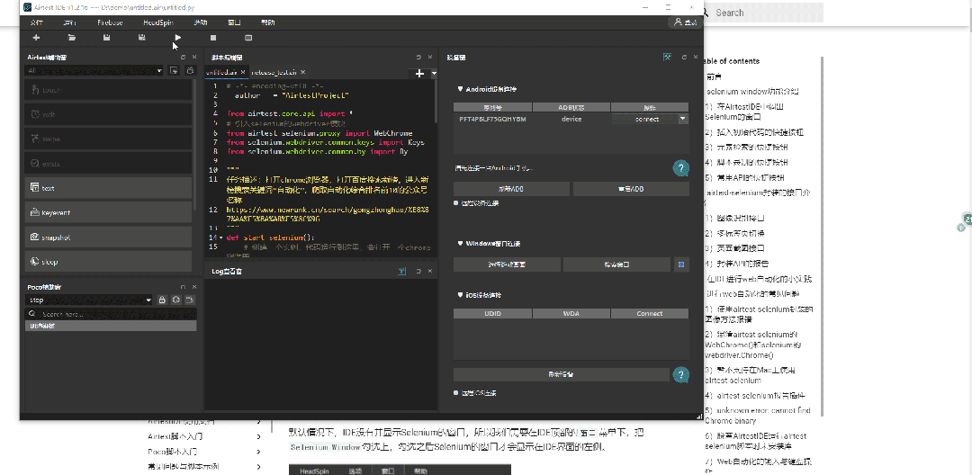
Task: Open help for iOS device connection
Action: [x=680, y=374]
